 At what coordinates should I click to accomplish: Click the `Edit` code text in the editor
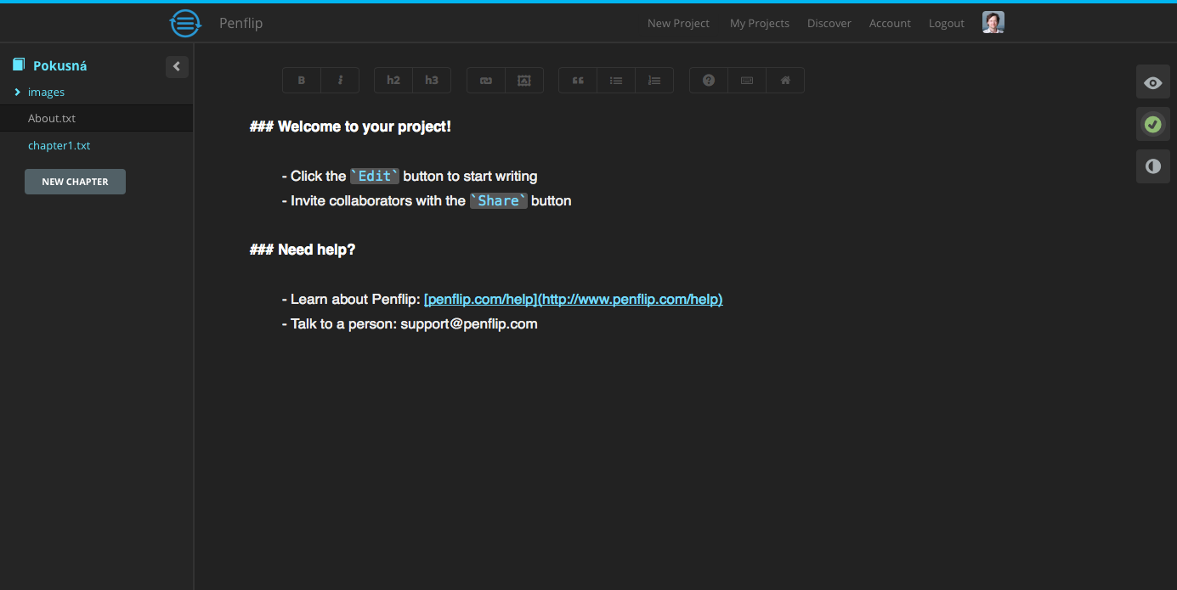coord(375,176)
